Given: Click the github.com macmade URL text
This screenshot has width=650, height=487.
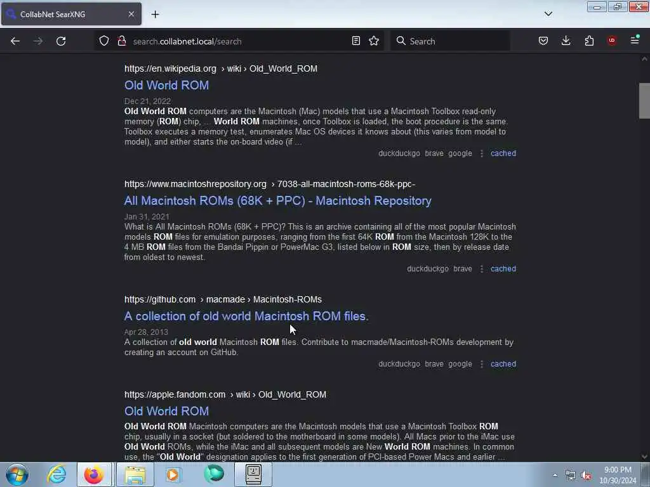Looking at the screenshot, I should [223, 299].
